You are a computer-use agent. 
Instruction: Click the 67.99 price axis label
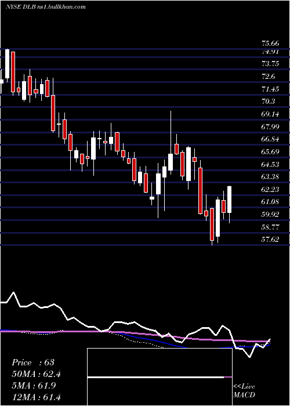click(x=270, y=126)
